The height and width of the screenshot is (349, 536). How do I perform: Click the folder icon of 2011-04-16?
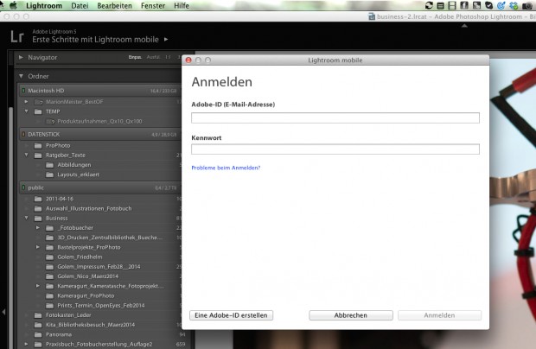(38, 199)
